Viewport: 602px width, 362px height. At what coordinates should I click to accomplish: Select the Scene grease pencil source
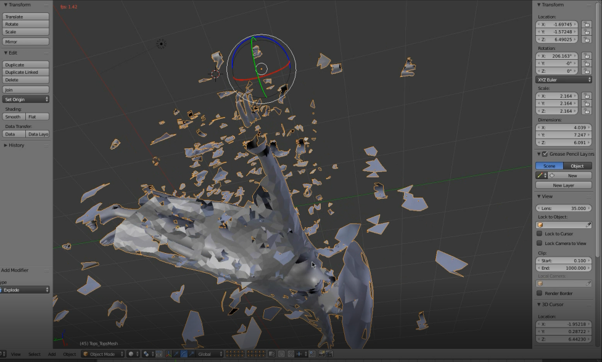click(550, 166)
